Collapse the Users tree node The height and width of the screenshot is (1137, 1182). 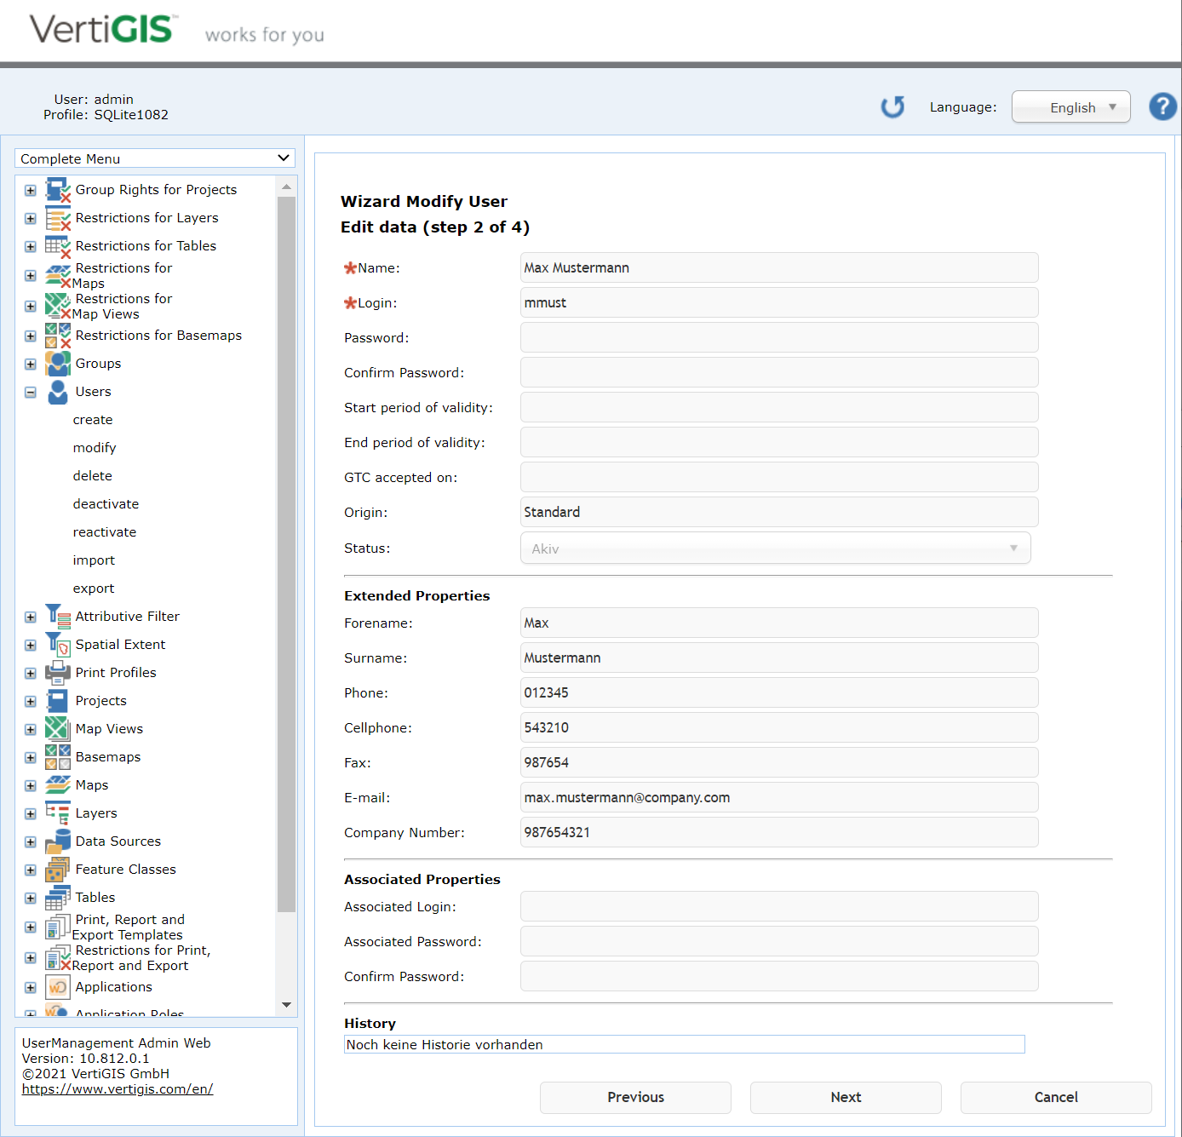[x=31, y=393]
